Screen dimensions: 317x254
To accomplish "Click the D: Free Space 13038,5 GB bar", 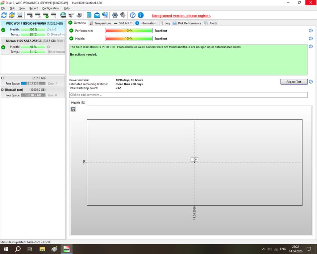I will pyautogui.click(x=33, y=95).
